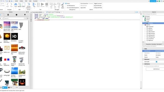
Task: Open the TEST ribbon tab
Action: click(26, 1)
